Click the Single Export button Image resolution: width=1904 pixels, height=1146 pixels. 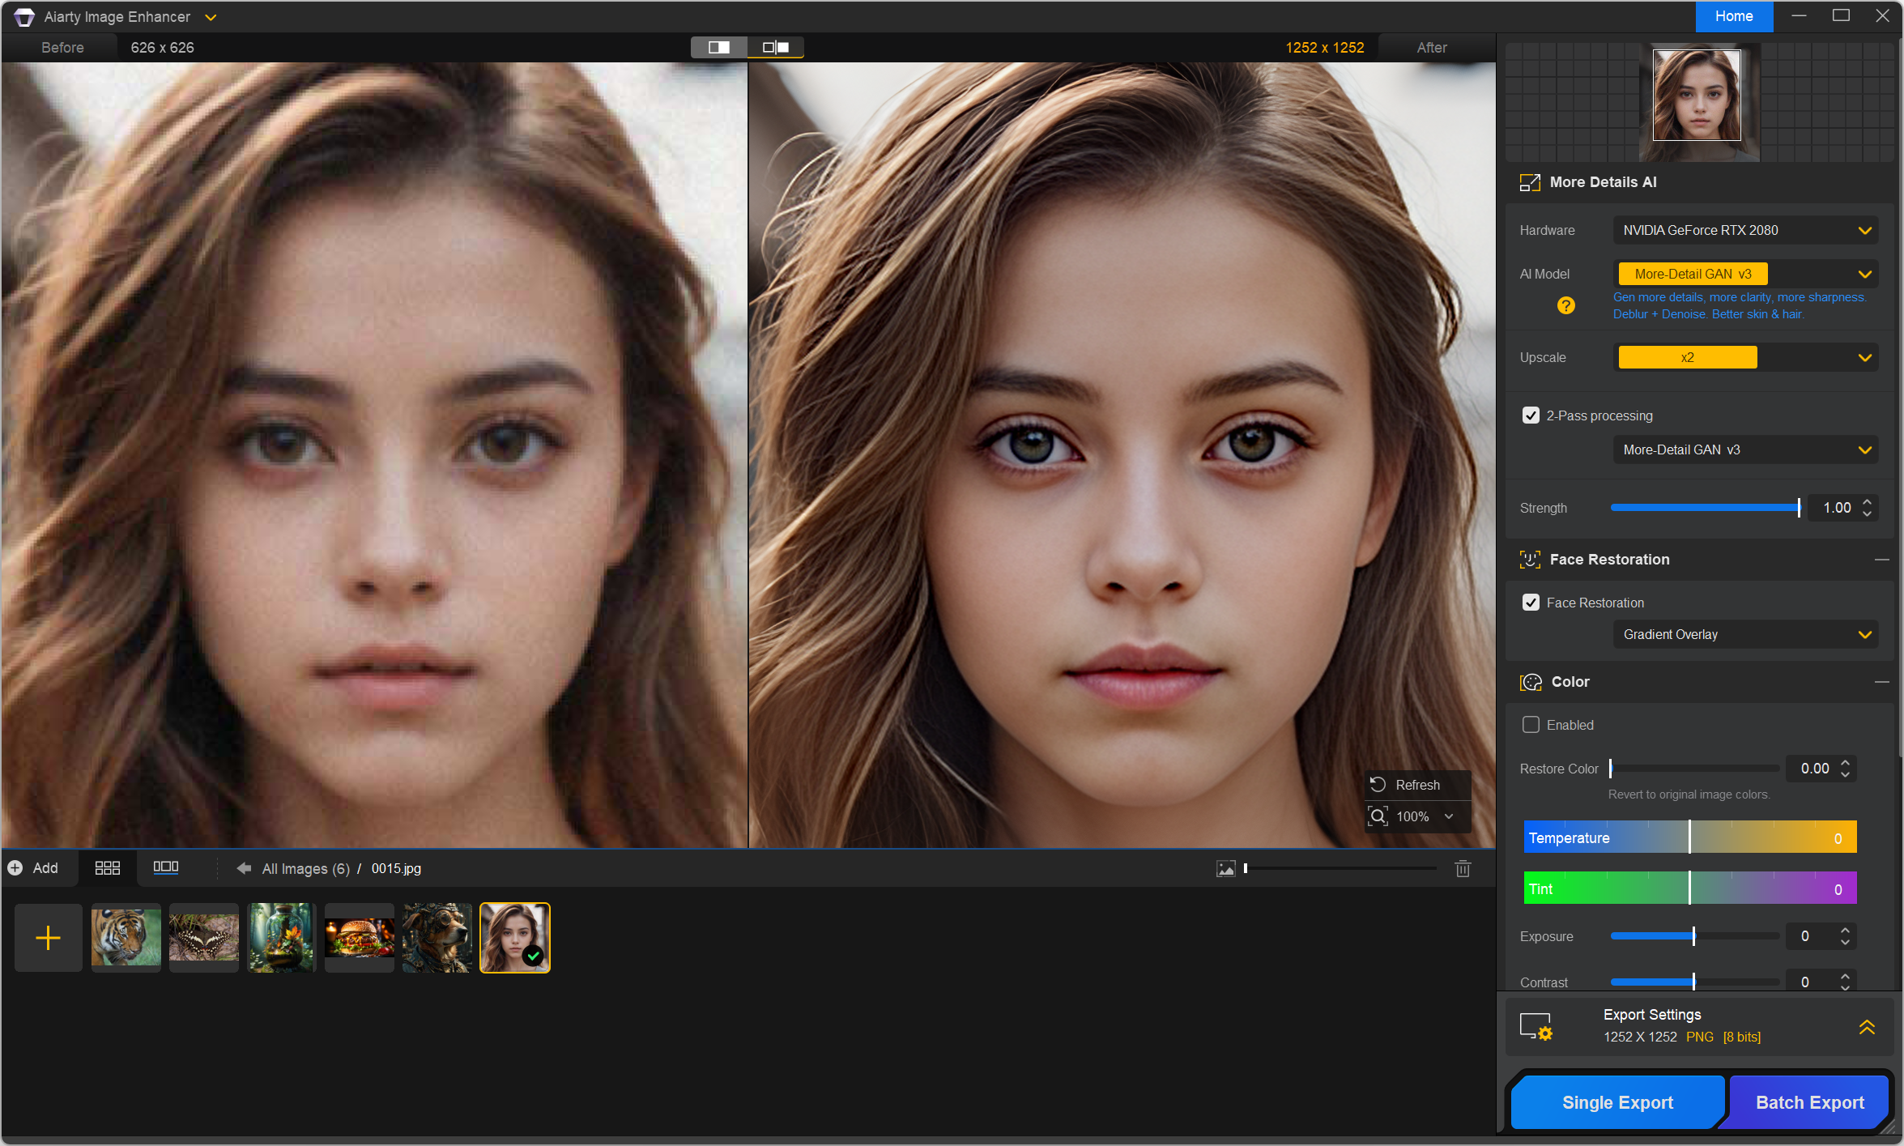1616,1102
